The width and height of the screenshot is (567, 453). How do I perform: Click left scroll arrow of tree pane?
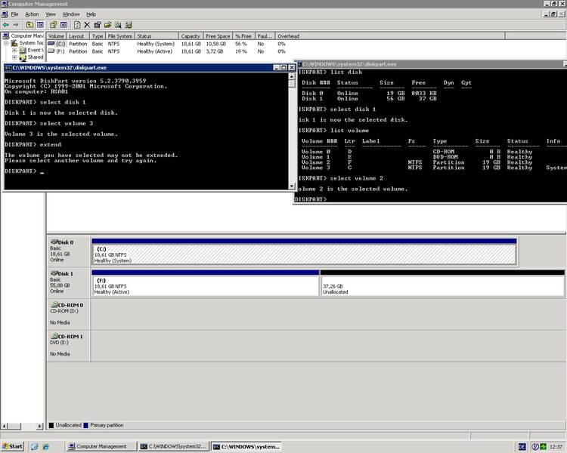(x=5, y=427)
